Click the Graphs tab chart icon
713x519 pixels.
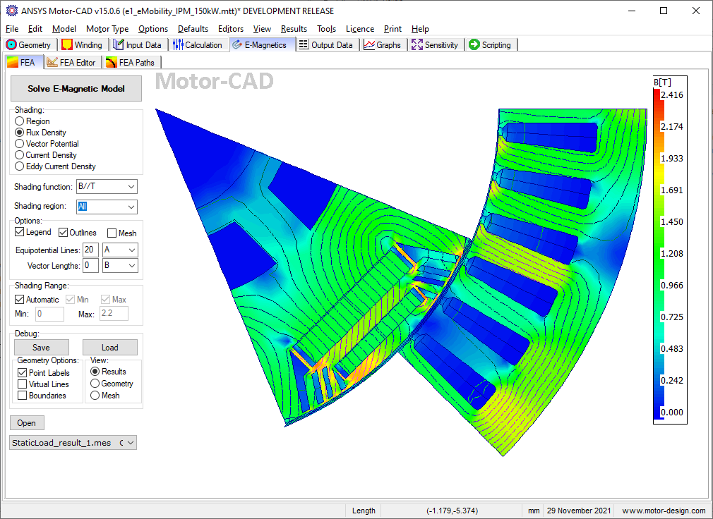click(x=369, y=44)
